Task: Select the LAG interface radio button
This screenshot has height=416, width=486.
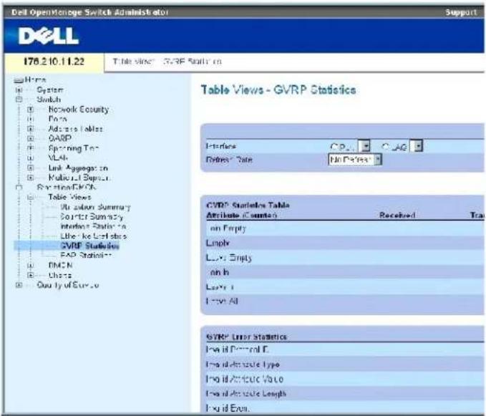Action: tap(385, 146)
